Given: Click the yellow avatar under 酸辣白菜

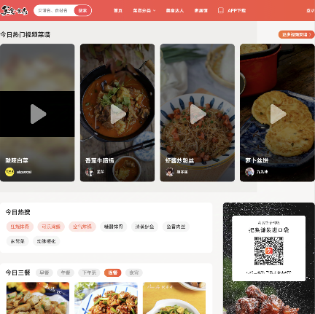Looking at the screenshot, I should click(x=9, y=172).
